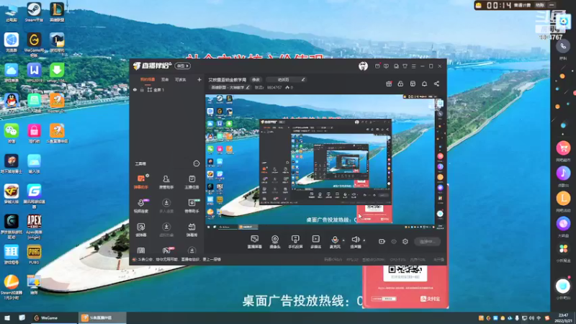Open the purple music note sidebar icon
576x324 pixels.
pos(563,173)
